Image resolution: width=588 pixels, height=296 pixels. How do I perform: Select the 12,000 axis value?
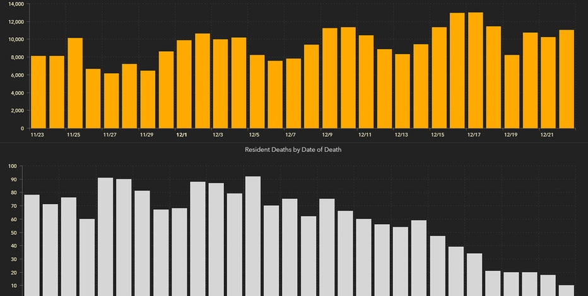pyautogui.click(x=16, y=21)
